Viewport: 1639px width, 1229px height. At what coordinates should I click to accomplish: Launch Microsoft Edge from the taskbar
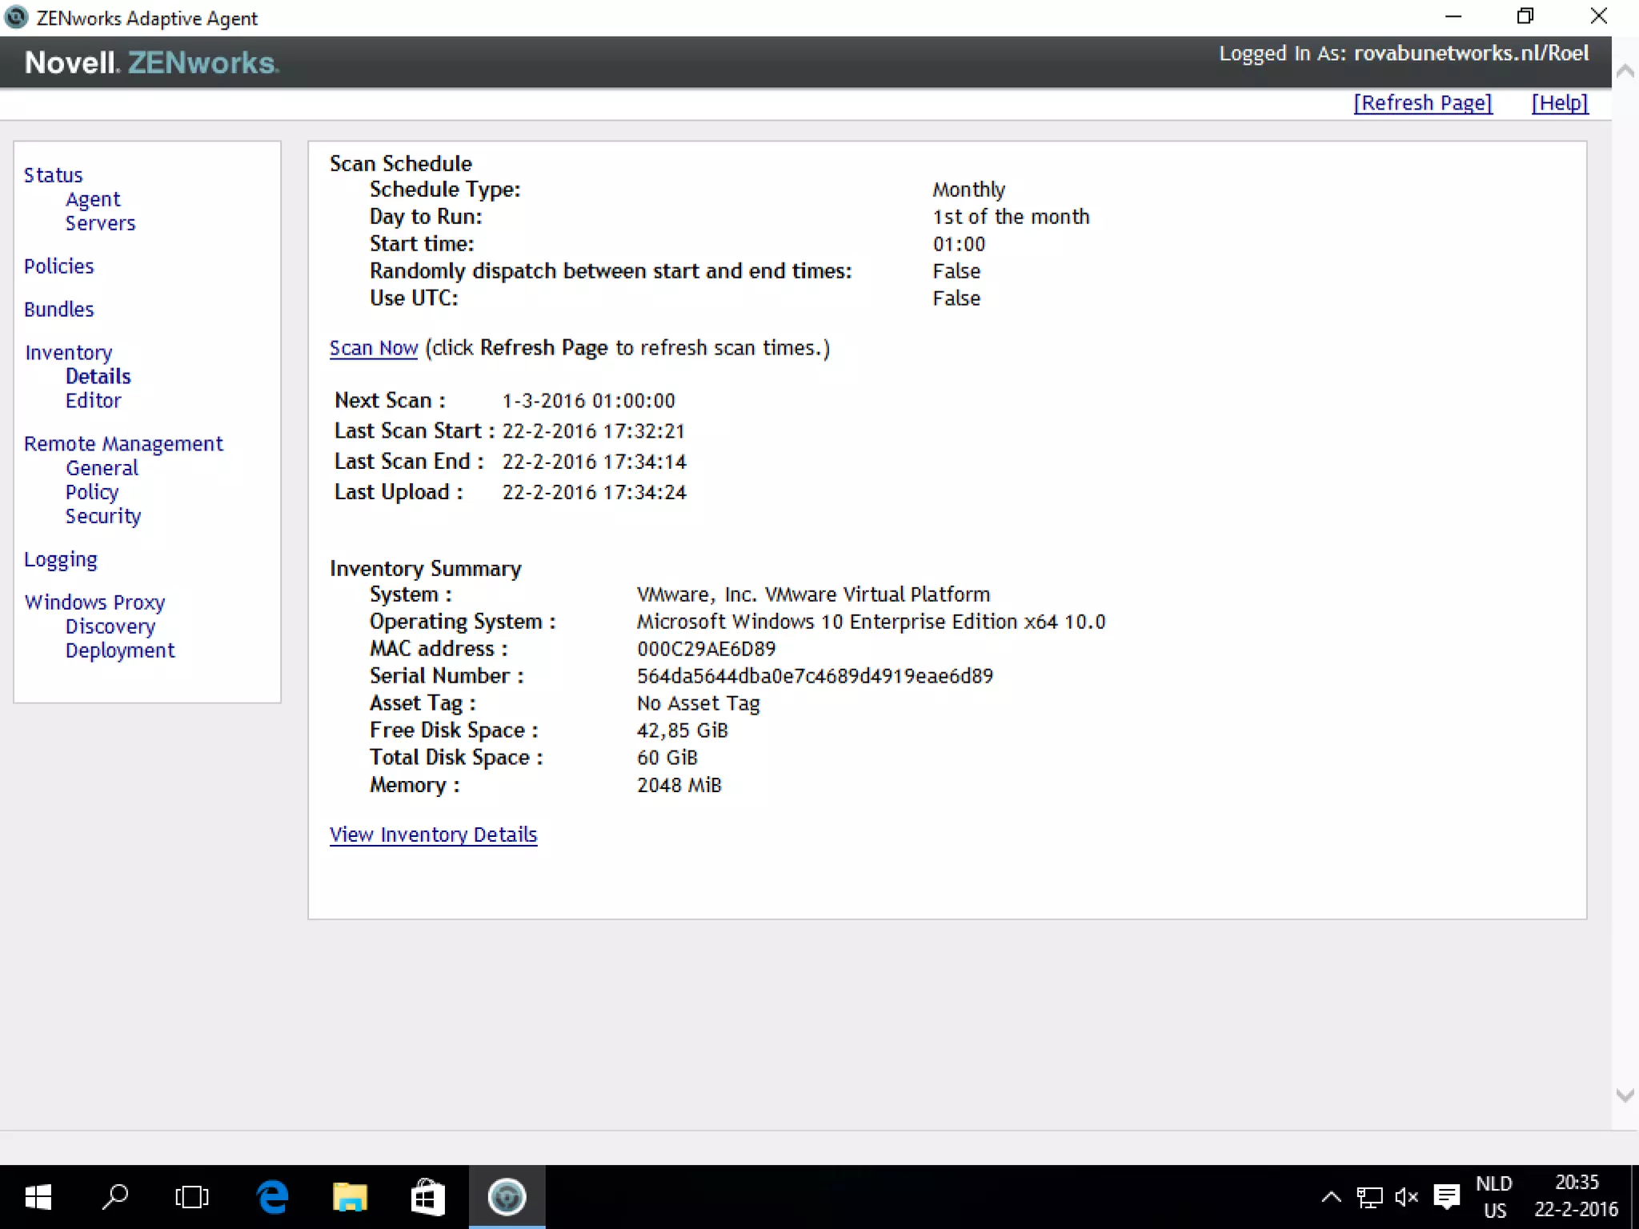[272, 1197]
